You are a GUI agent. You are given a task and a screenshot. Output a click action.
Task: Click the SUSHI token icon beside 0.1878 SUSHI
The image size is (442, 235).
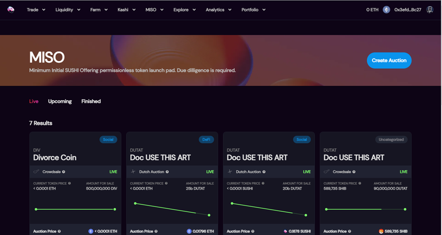(x=285, y=231)
